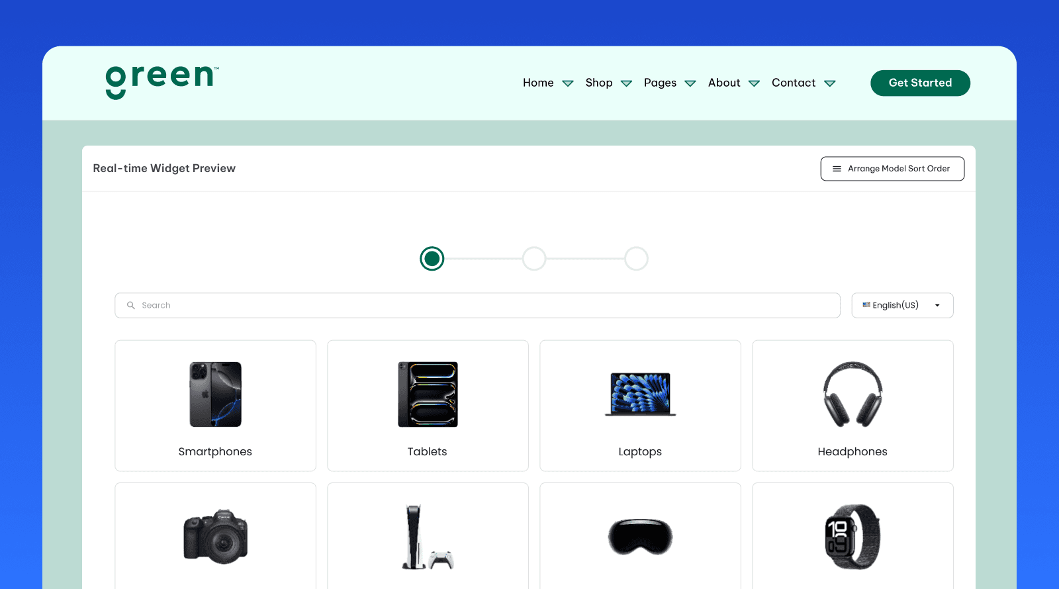The image size is (1059, 589).
Task: Jump to the third step circle
Action: (x=636, y=259)
